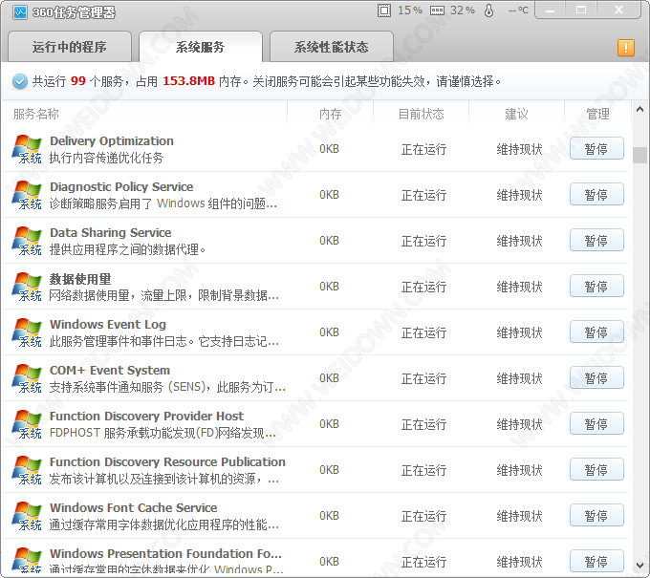Screen dimensions: 650x578
Task: Click the Windows Font Cache Service icon
Action: click(x=27, y=516)
